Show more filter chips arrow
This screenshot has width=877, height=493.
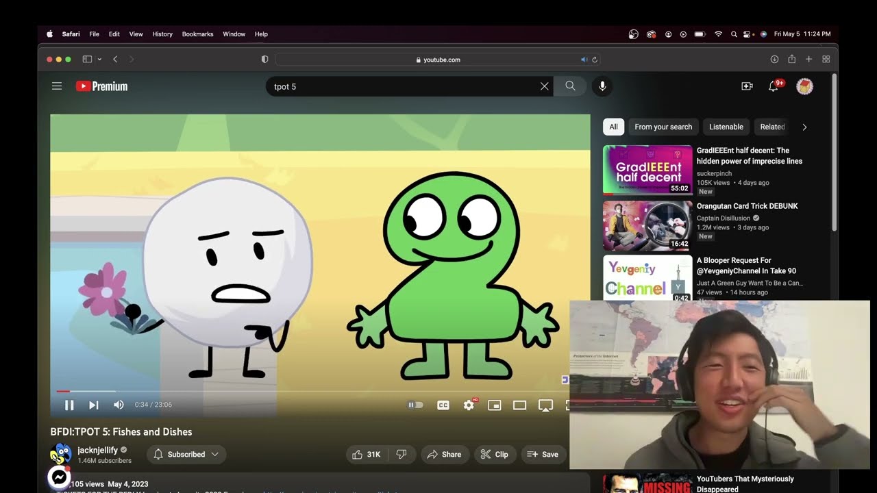point(804,127)
